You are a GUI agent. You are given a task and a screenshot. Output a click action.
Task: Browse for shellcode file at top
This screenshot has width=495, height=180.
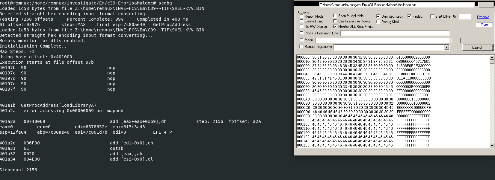click(486, 5)
